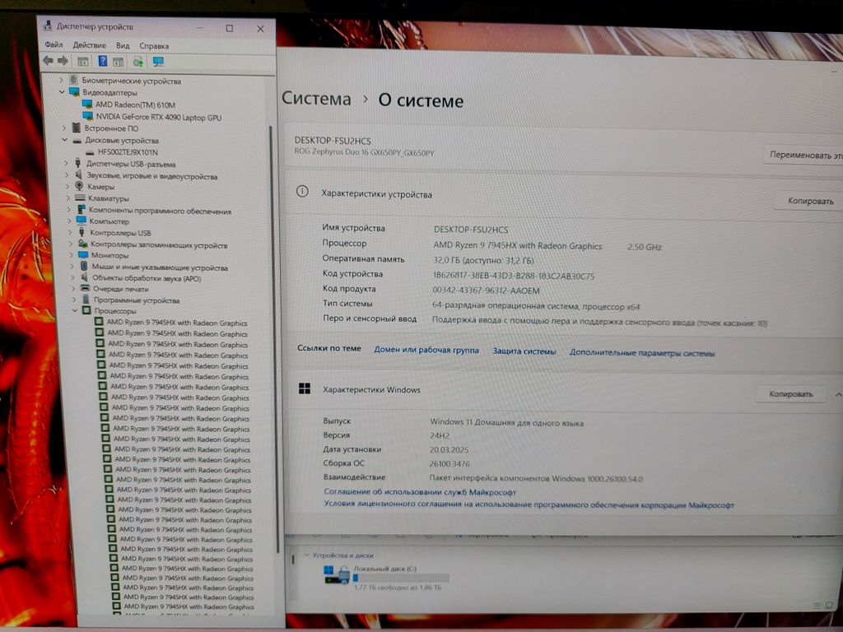Click the AMD Radeon(TM) 610M adapter icon

(x=87, y=105)
